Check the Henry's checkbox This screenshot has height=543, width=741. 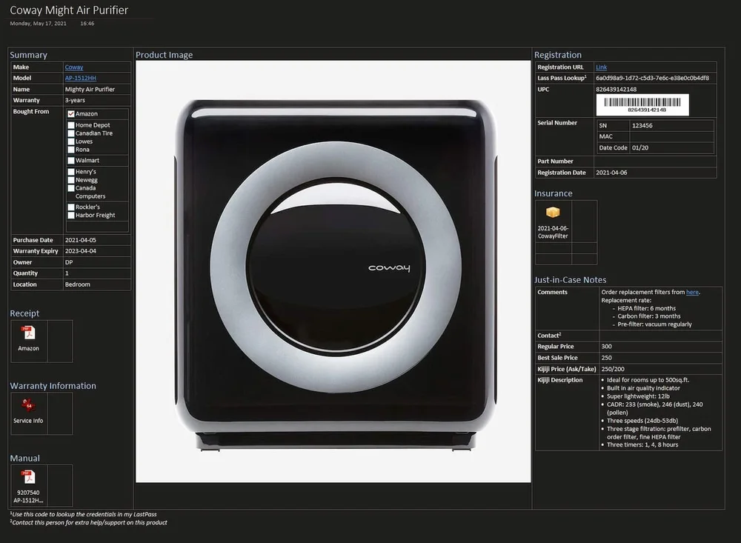pos(71,172)
